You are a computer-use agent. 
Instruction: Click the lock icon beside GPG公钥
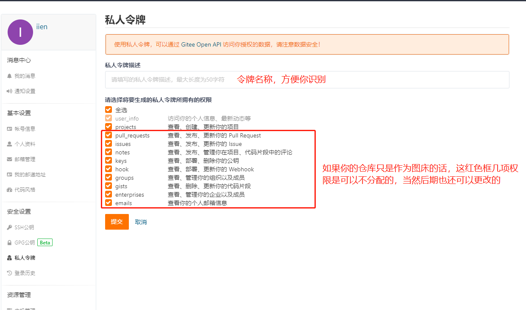pos(10,243)
